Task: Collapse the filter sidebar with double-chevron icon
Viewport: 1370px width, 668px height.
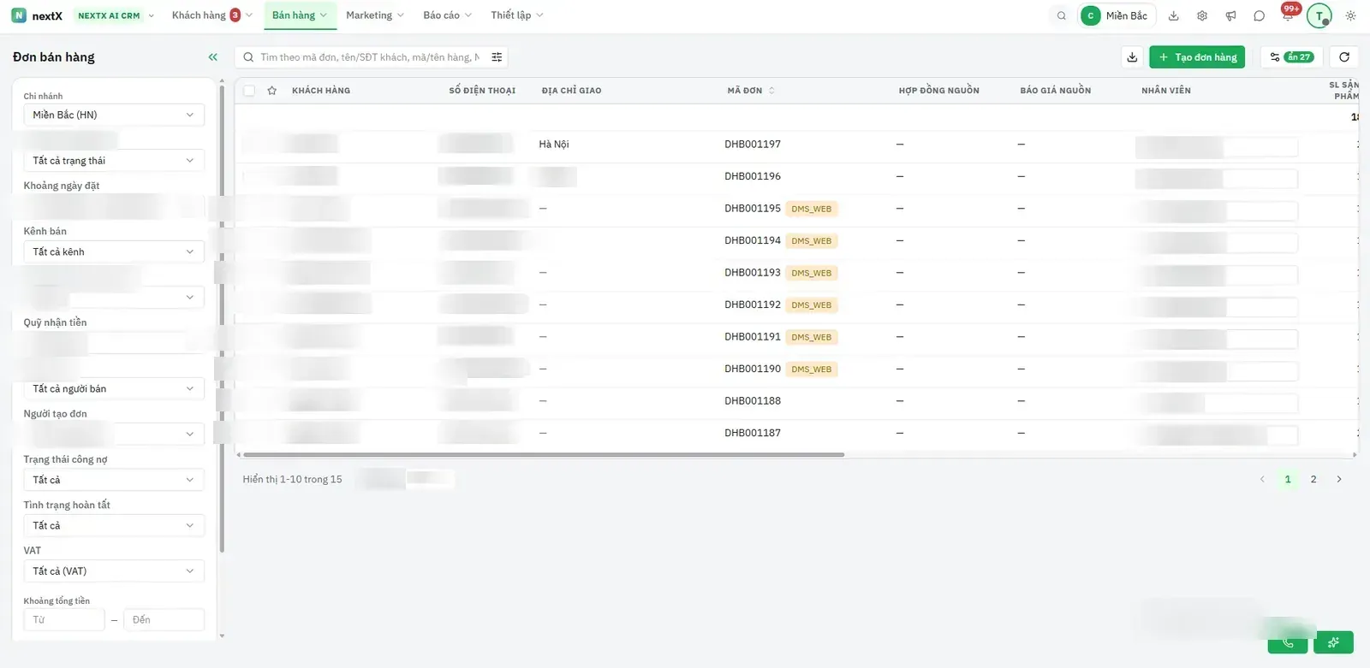Action: [x=213, y=57]
